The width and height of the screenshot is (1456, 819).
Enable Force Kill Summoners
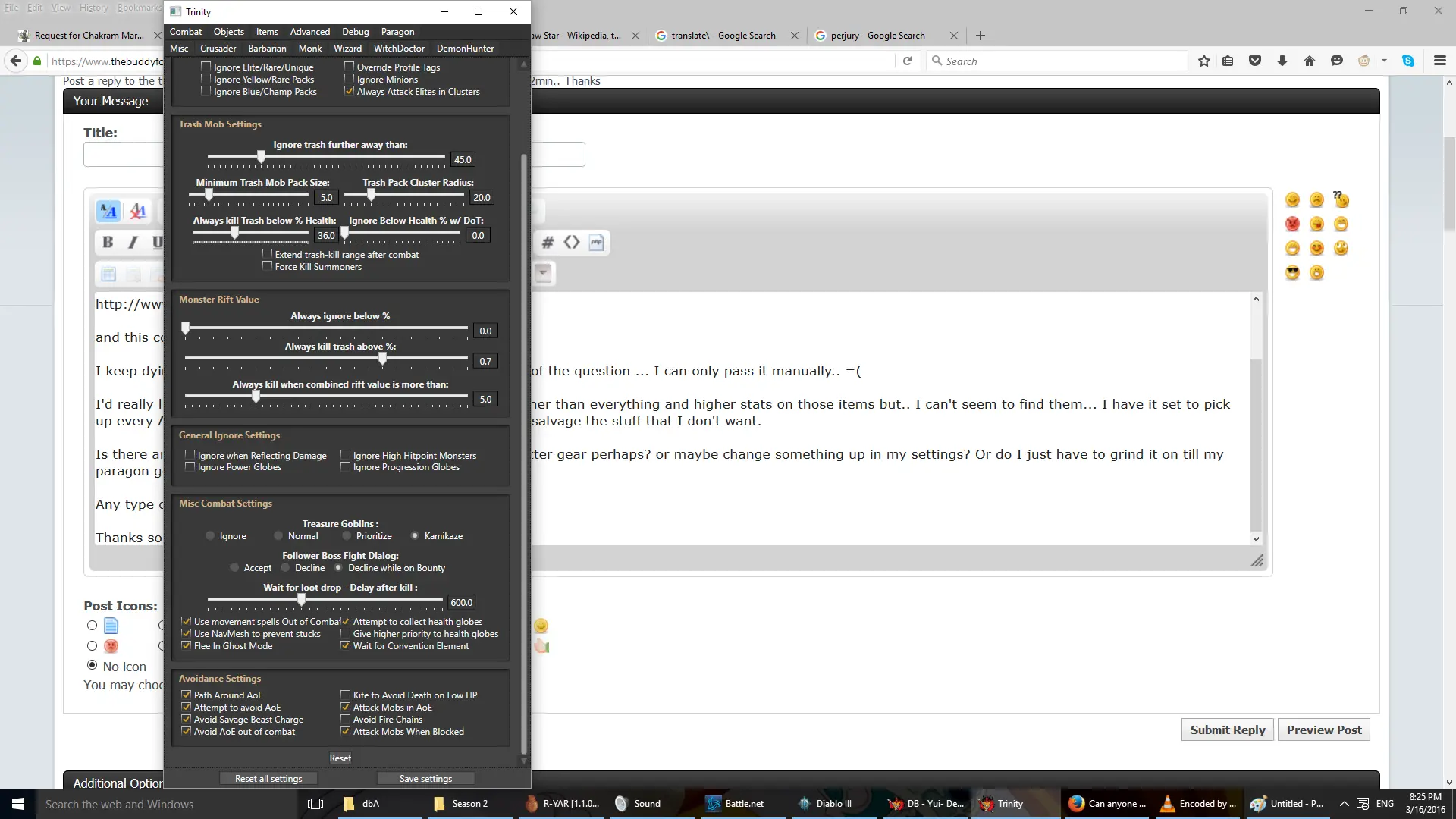click(x=267, y=266)
